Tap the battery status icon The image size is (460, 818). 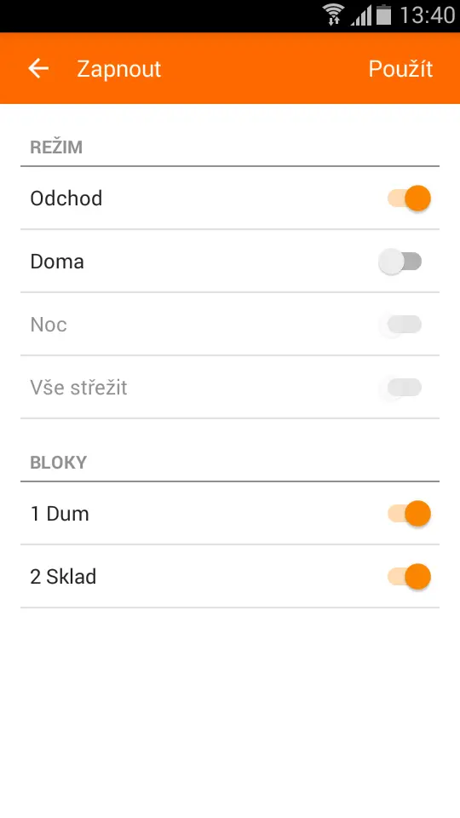(x=383, y=14)
